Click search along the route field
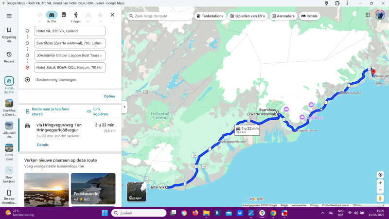The image size is (389, 219). tap(160, 16)
